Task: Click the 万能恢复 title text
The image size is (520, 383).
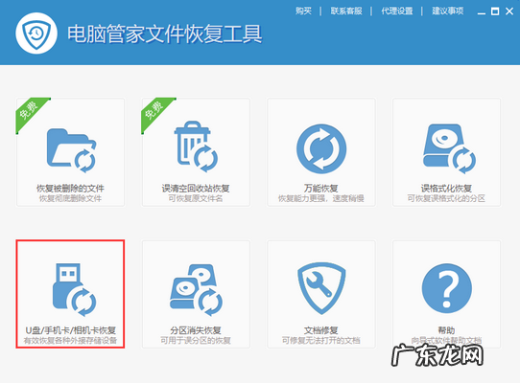Action: coord(321,189)
